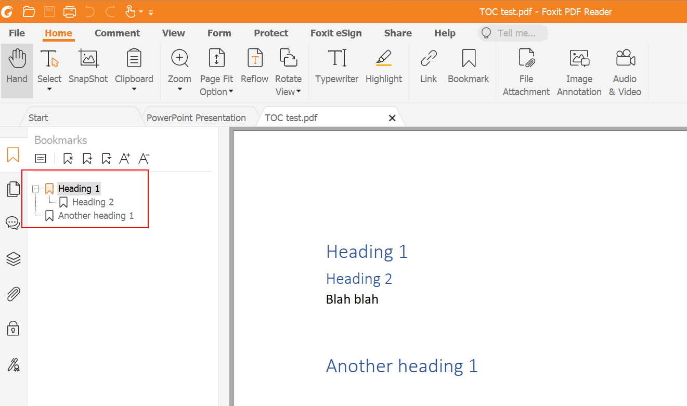687x406 pixels.
Task: Open the Attachments panel in the sidebar
Action: 12,294
